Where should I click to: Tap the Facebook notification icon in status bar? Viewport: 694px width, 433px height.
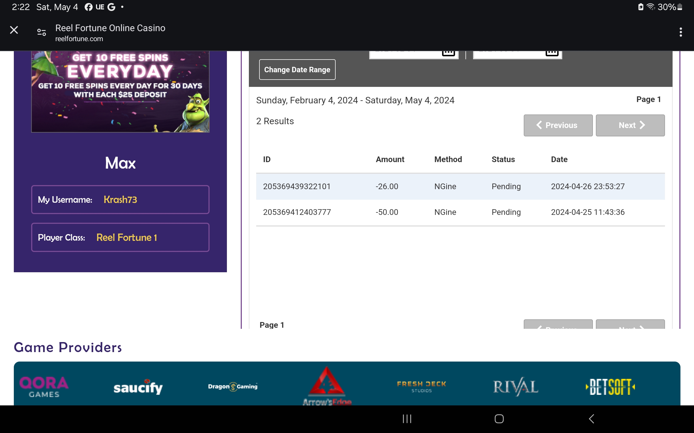(x=88, y=7)
